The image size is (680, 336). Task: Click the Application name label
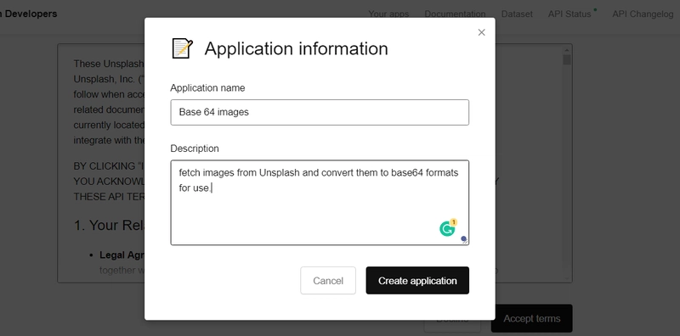207,88
